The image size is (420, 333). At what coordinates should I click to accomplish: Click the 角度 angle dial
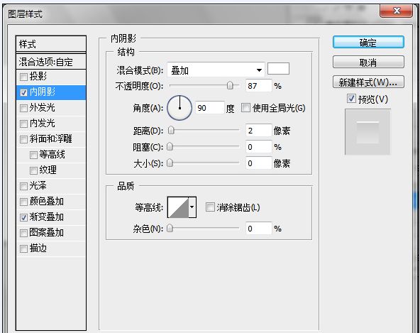(179, 108)
